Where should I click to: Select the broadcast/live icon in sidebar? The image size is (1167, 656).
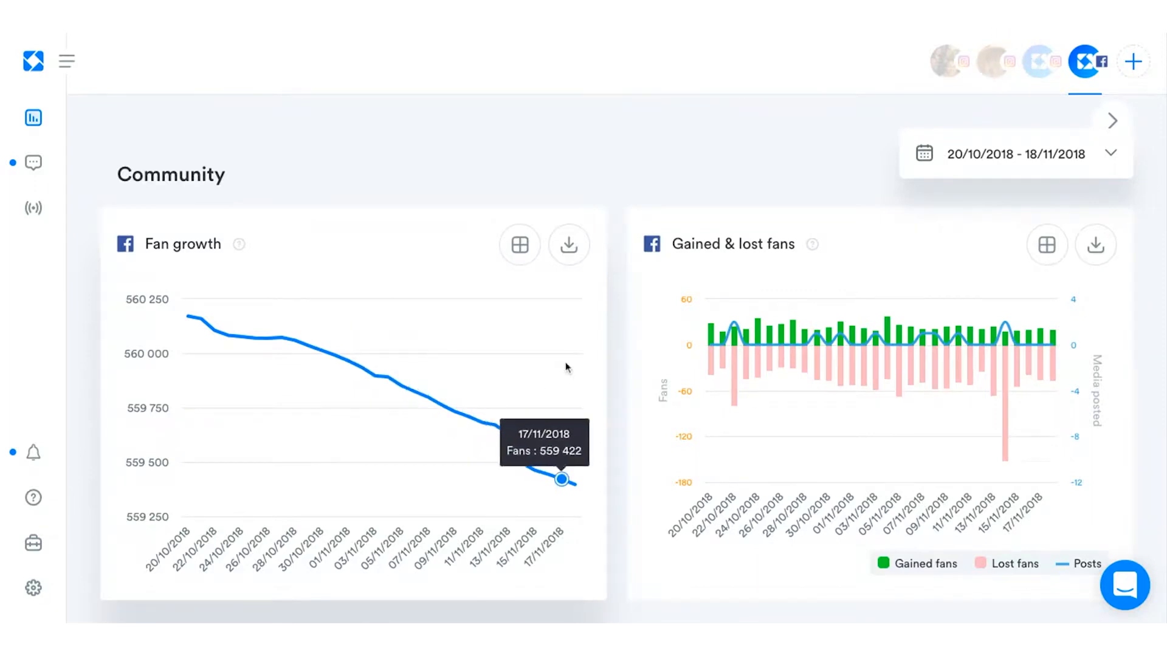[x=33, y=208]
